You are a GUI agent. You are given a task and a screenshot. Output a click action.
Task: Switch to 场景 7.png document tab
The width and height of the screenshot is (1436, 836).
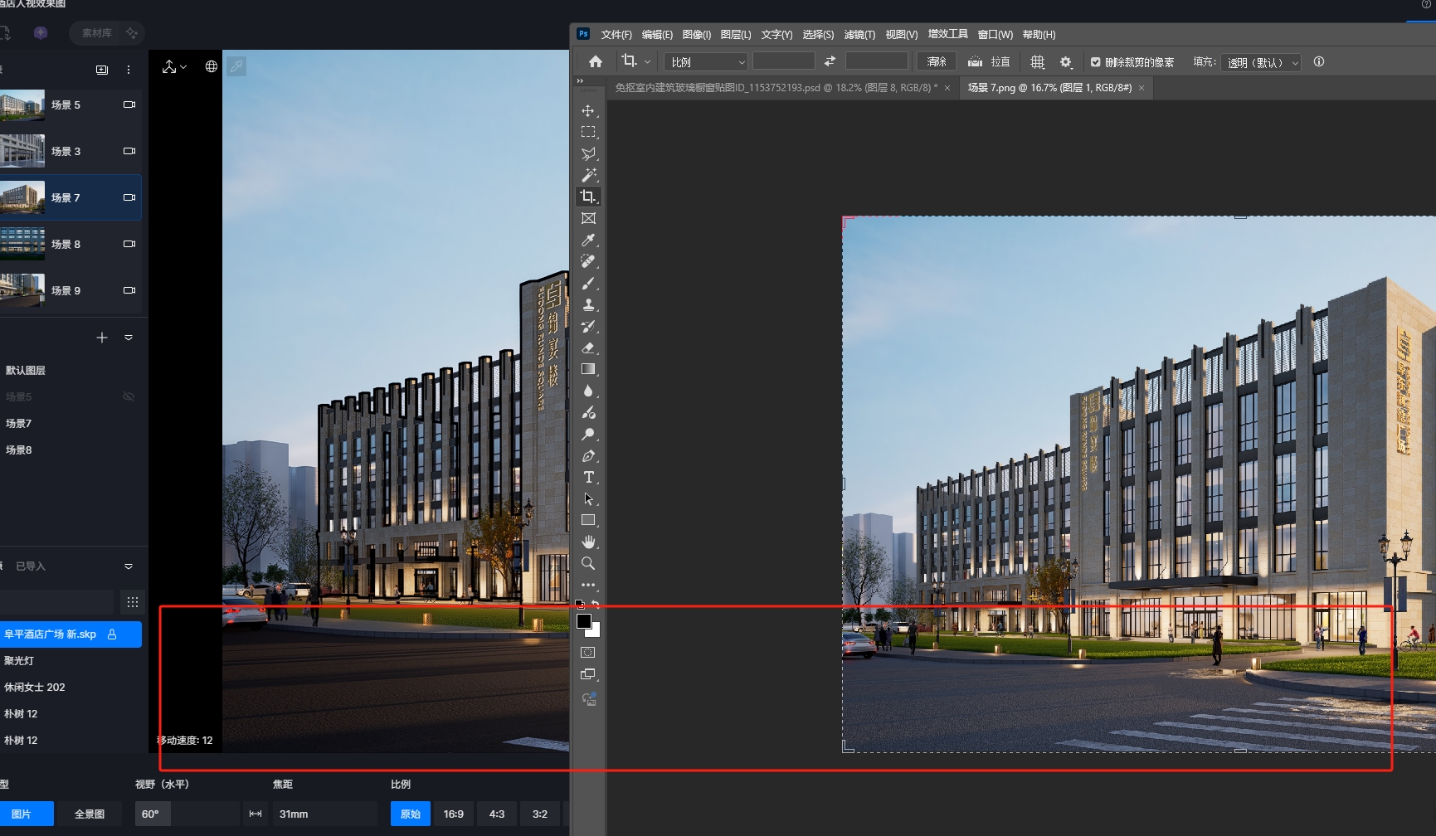pos(1049,88)
